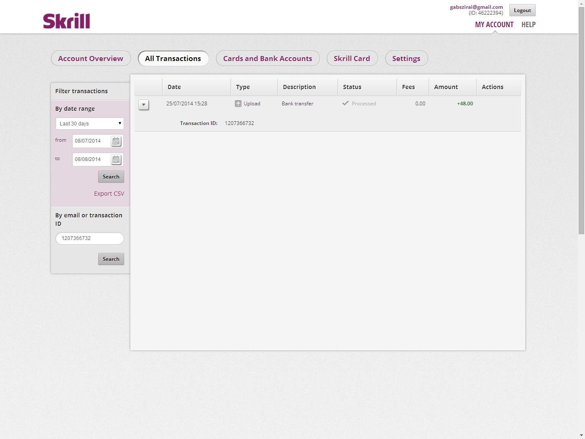This screenshot has width=585, height=439.
Task: Click Search under date range
Action: click(111, 177)
